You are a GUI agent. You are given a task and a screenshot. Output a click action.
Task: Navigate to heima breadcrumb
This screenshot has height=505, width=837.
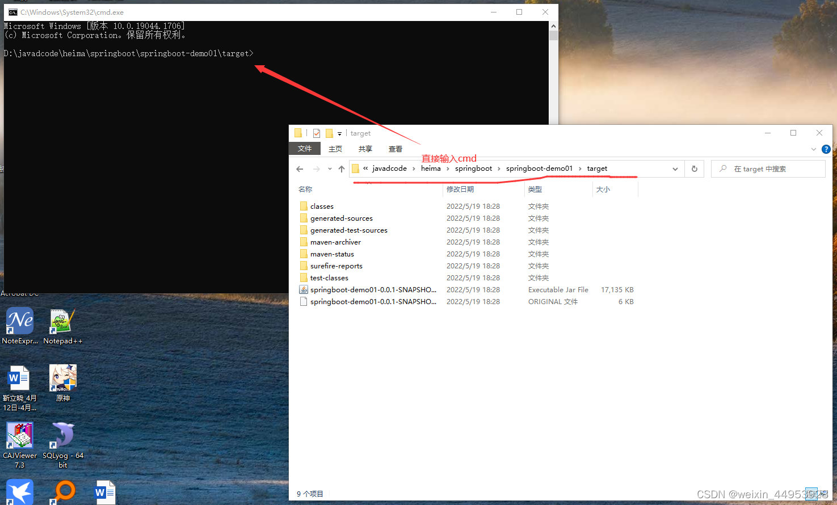[x=431, y=169]
